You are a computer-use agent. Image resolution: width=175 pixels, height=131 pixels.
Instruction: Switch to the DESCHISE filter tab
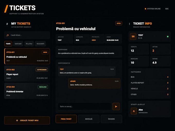click(x=18, y=44)
